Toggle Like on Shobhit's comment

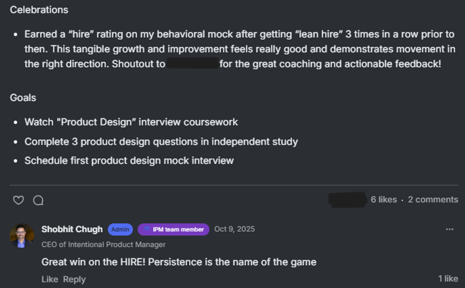tap(50, 279)
